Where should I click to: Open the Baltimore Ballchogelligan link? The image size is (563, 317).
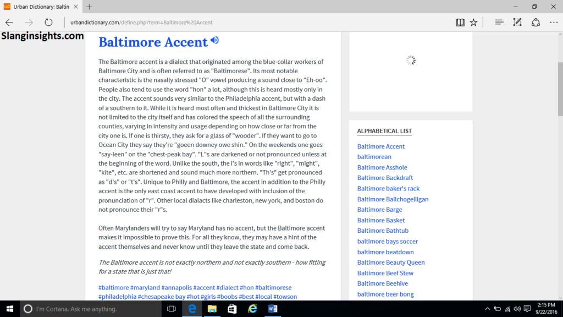tap(393, 199)
